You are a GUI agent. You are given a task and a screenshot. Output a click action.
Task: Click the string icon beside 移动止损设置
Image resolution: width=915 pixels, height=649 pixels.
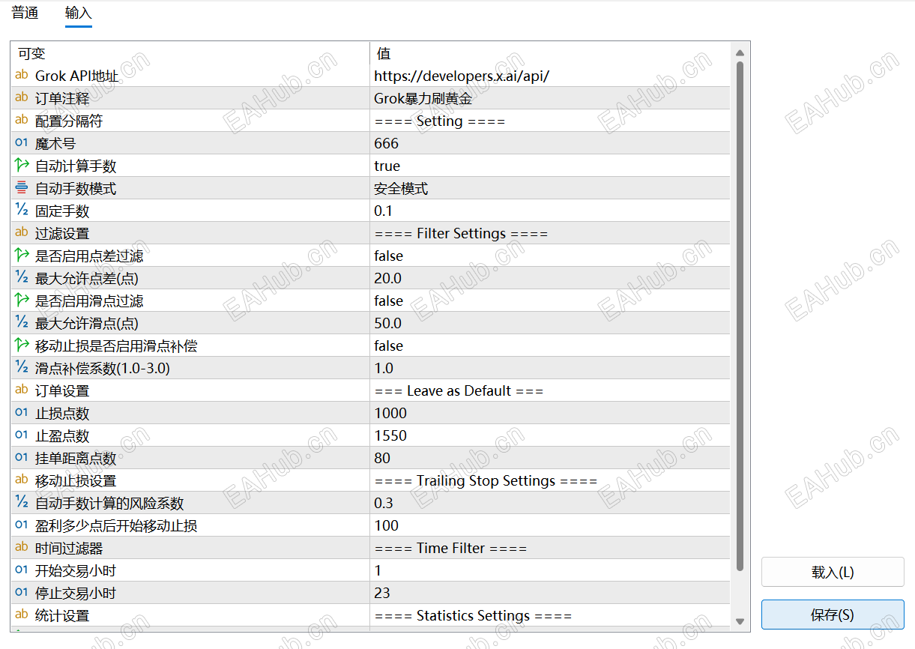(21, 480)
